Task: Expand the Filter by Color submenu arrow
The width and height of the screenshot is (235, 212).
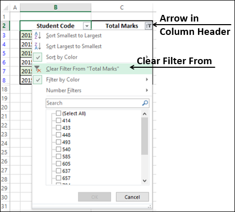Action: coord(147,80)
